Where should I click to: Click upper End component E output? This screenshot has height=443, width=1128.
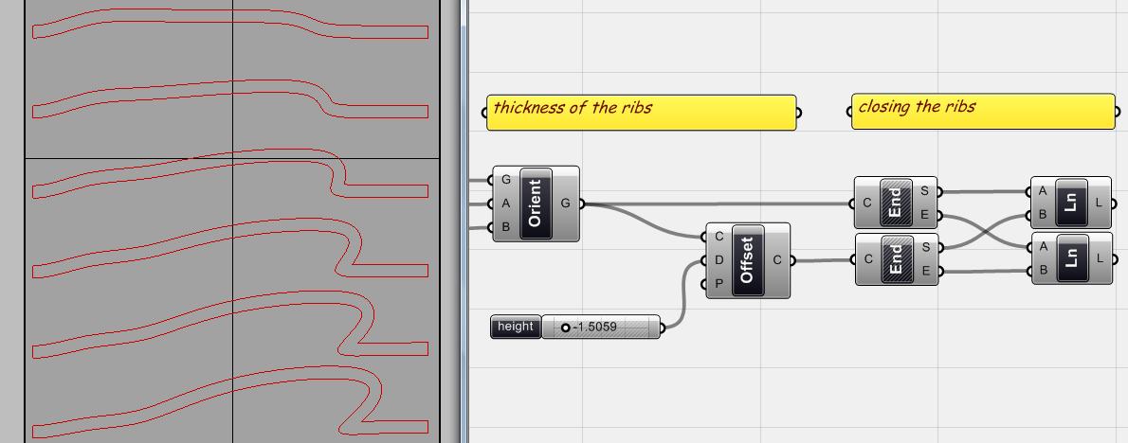point(927,215)
